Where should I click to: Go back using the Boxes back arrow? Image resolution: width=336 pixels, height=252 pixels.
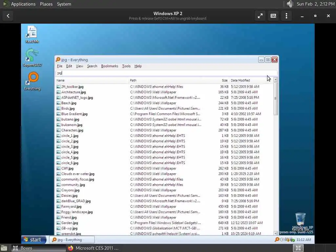tap(8, 16)
